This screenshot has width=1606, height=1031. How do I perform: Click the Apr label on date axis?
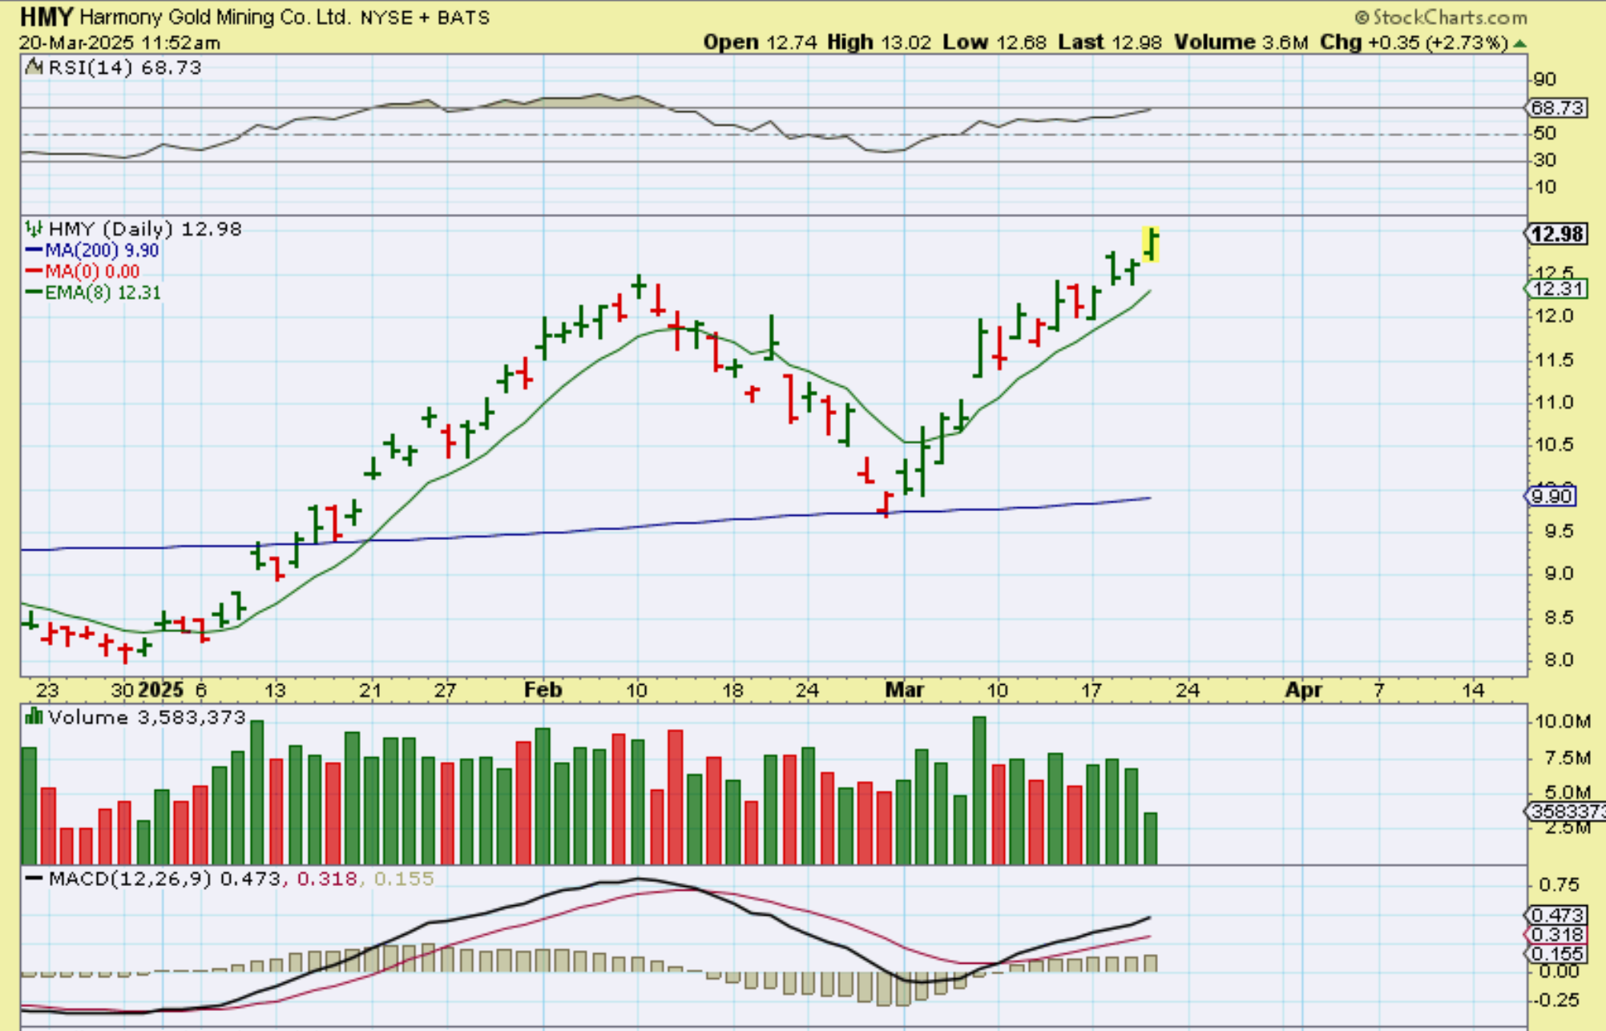1303,690
